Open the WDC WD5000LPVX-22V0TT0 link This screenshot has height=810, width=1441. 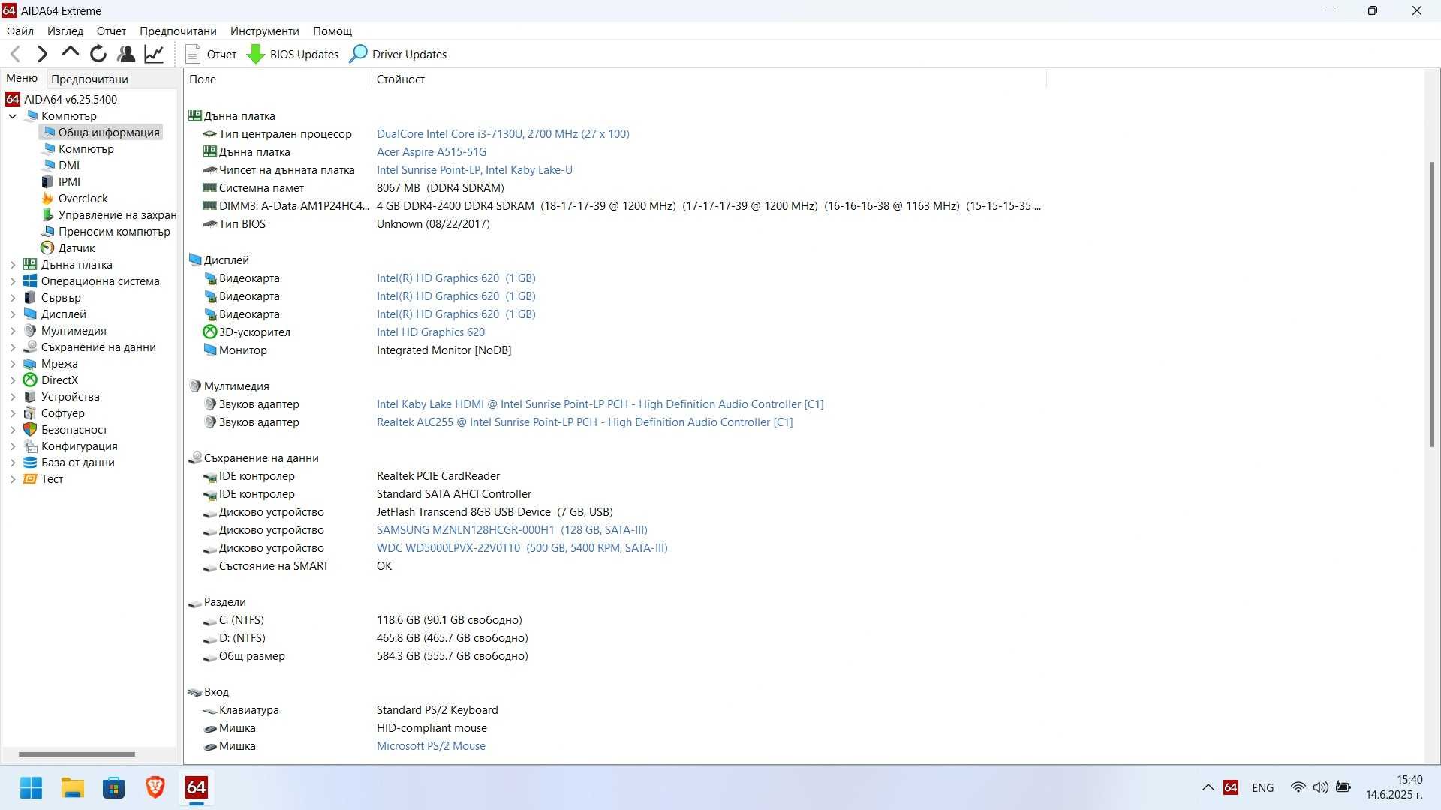(x=522, y=548)
